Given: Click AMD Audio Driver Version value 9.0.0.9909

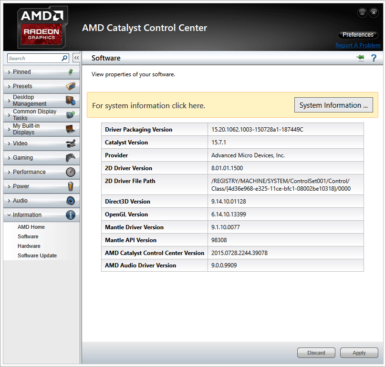Looking at the screenshot, I should click(x=224, y=265).
